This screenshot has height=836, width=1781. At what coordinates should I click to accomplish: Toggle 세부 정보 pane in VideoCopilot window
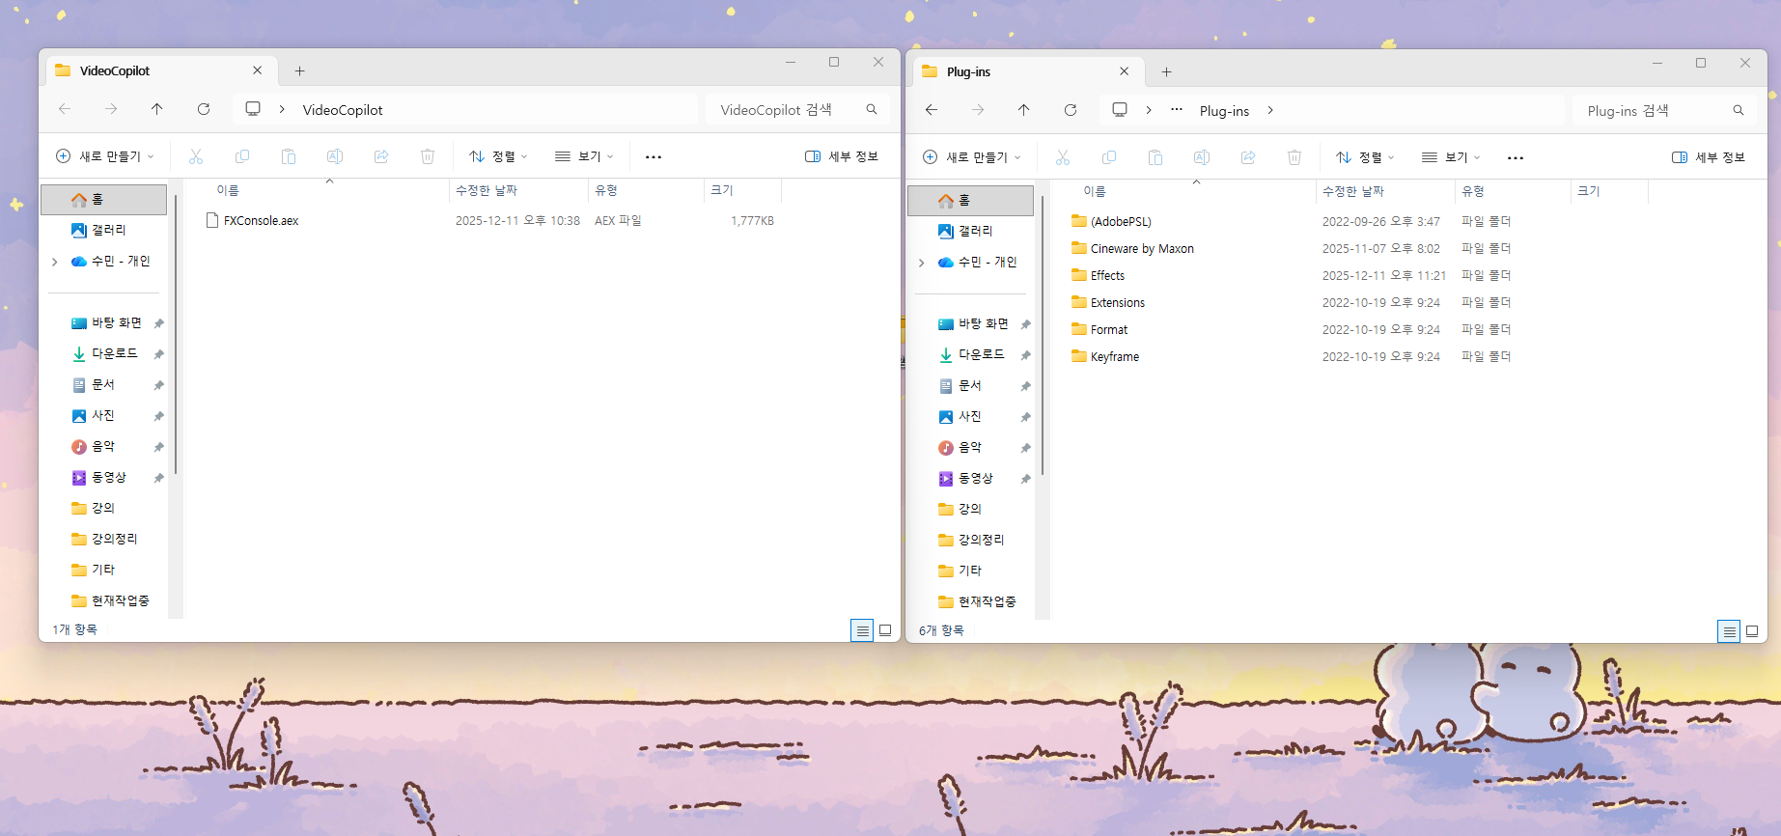point(842,156)
